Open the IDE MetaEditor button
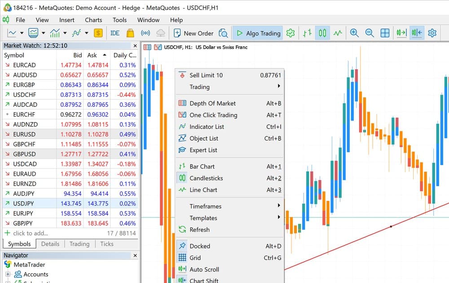The image size is (449, 283). click(115, 33)
